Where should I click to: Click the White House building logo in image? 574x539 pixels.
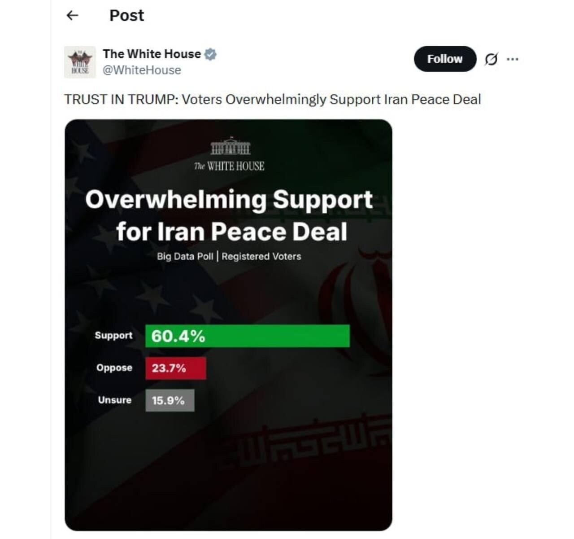pos(230,146)
